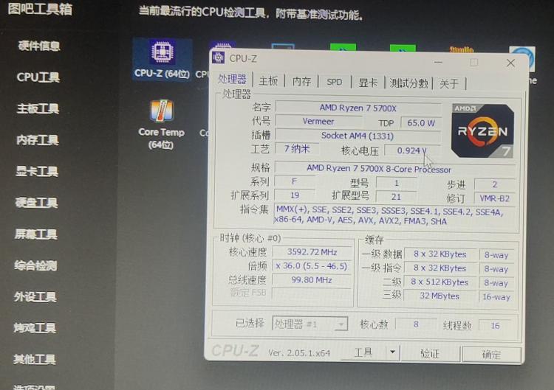
Task: Click the 二级 cache value 8 x 512 KBytes
Action: point(440,282)
